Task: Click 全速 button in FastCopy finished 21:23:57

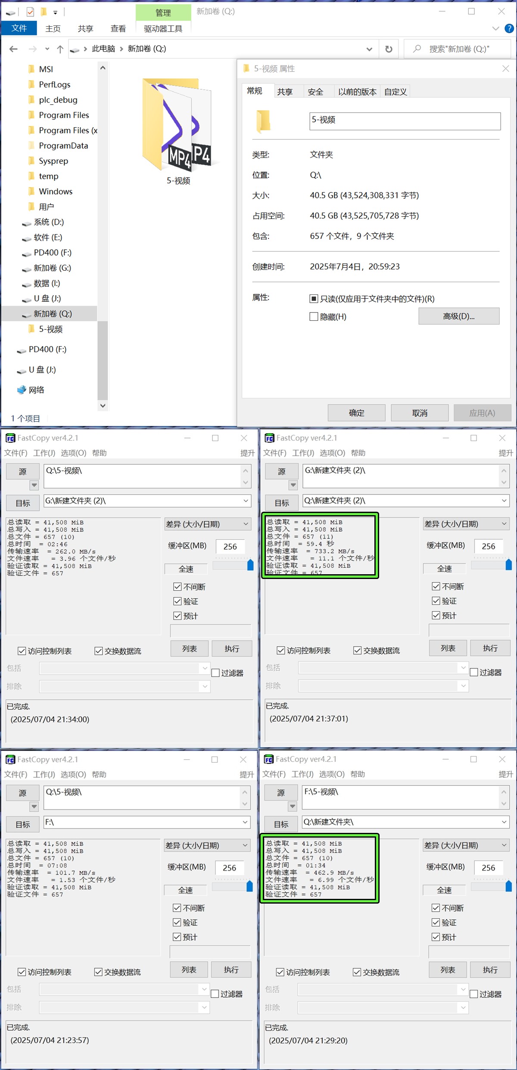Action: point(185,890)
